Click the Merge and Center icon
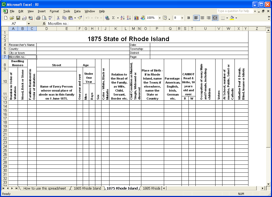272x197 pixels. click(215, 18)
